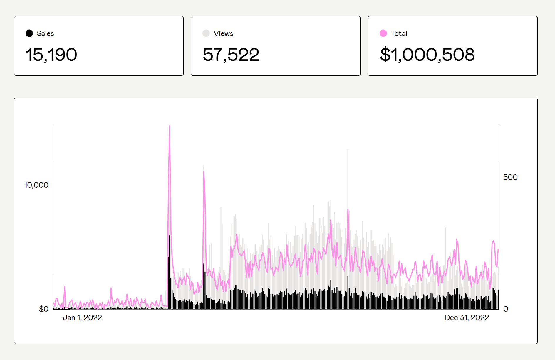The height and width of the screenshot is (360, 555).
Task: Click the pink Total color indicator
Action: 383,33
